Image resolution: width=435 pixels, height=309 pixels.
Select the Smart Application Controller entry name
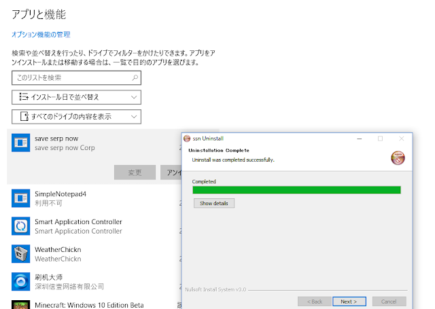click(x=79, y=221)
